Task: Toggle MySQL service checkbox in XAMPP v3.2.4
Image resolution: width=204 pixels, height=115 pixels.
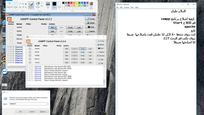Action: [x=30, y=52]
